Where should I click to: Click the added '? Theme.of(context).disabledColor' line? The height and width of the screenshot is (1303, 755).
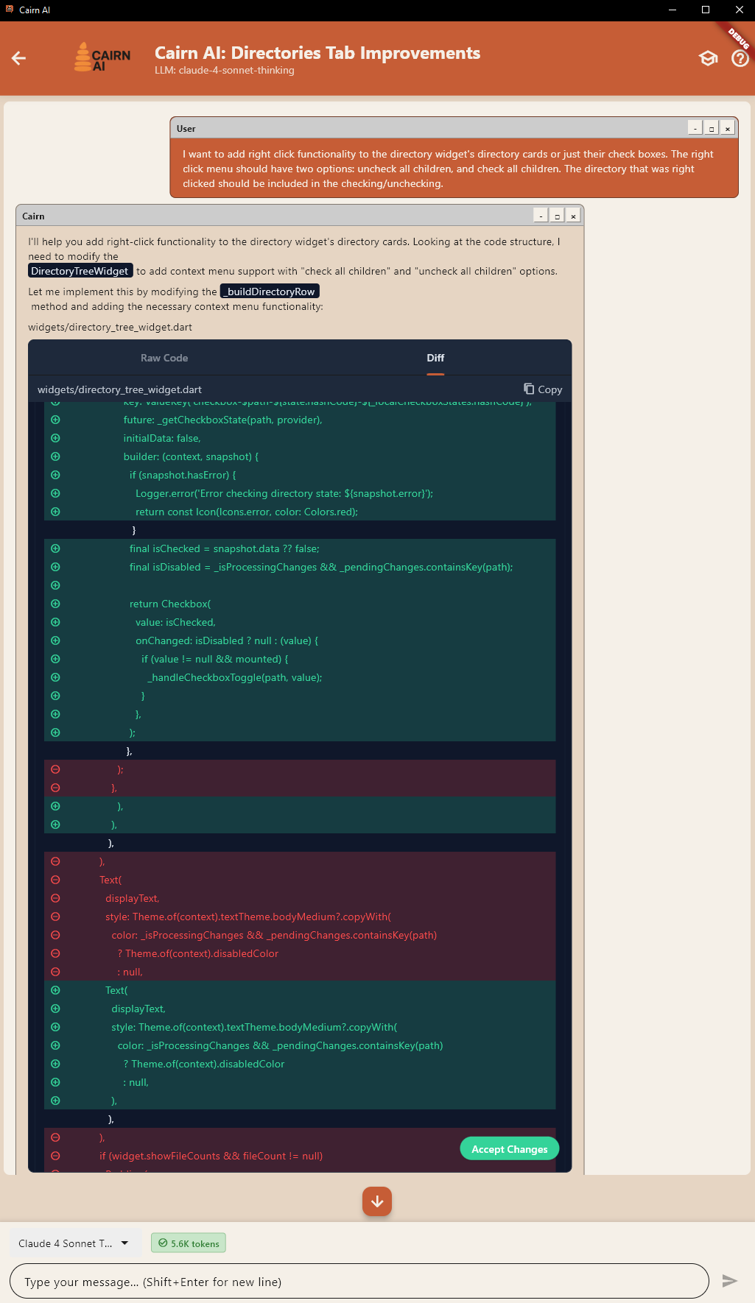click(204, 1064)
